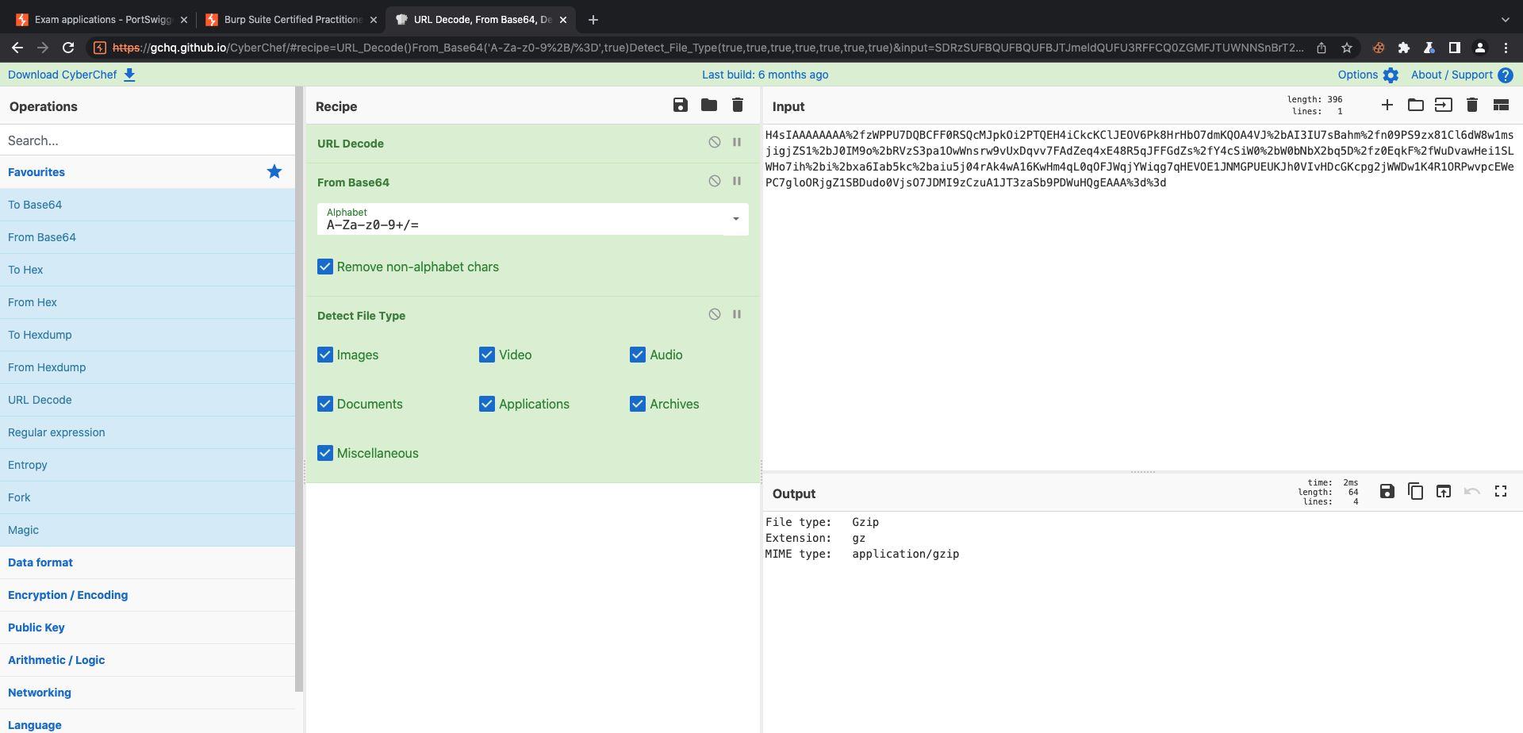This screenshot has height=733, width=1523.
Task: Toggle the Applications checkbox
Action: tap(487, 404)
